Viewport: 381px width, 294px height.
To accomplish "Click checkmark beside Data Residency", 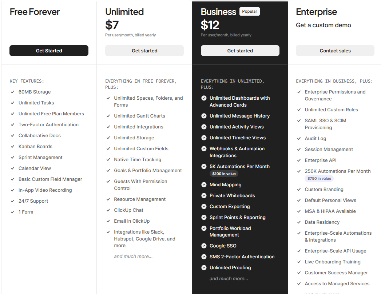I will click(299, 222).
